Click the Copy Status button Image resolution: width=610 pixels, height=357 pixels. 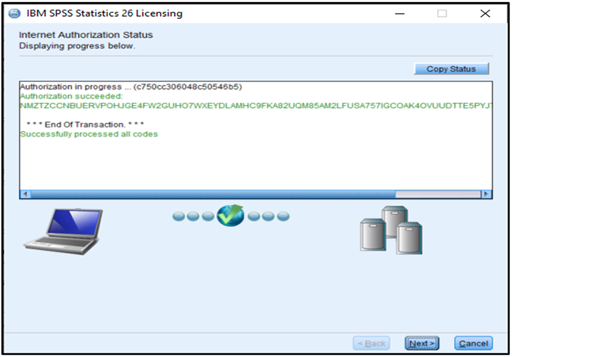[451, 69]
